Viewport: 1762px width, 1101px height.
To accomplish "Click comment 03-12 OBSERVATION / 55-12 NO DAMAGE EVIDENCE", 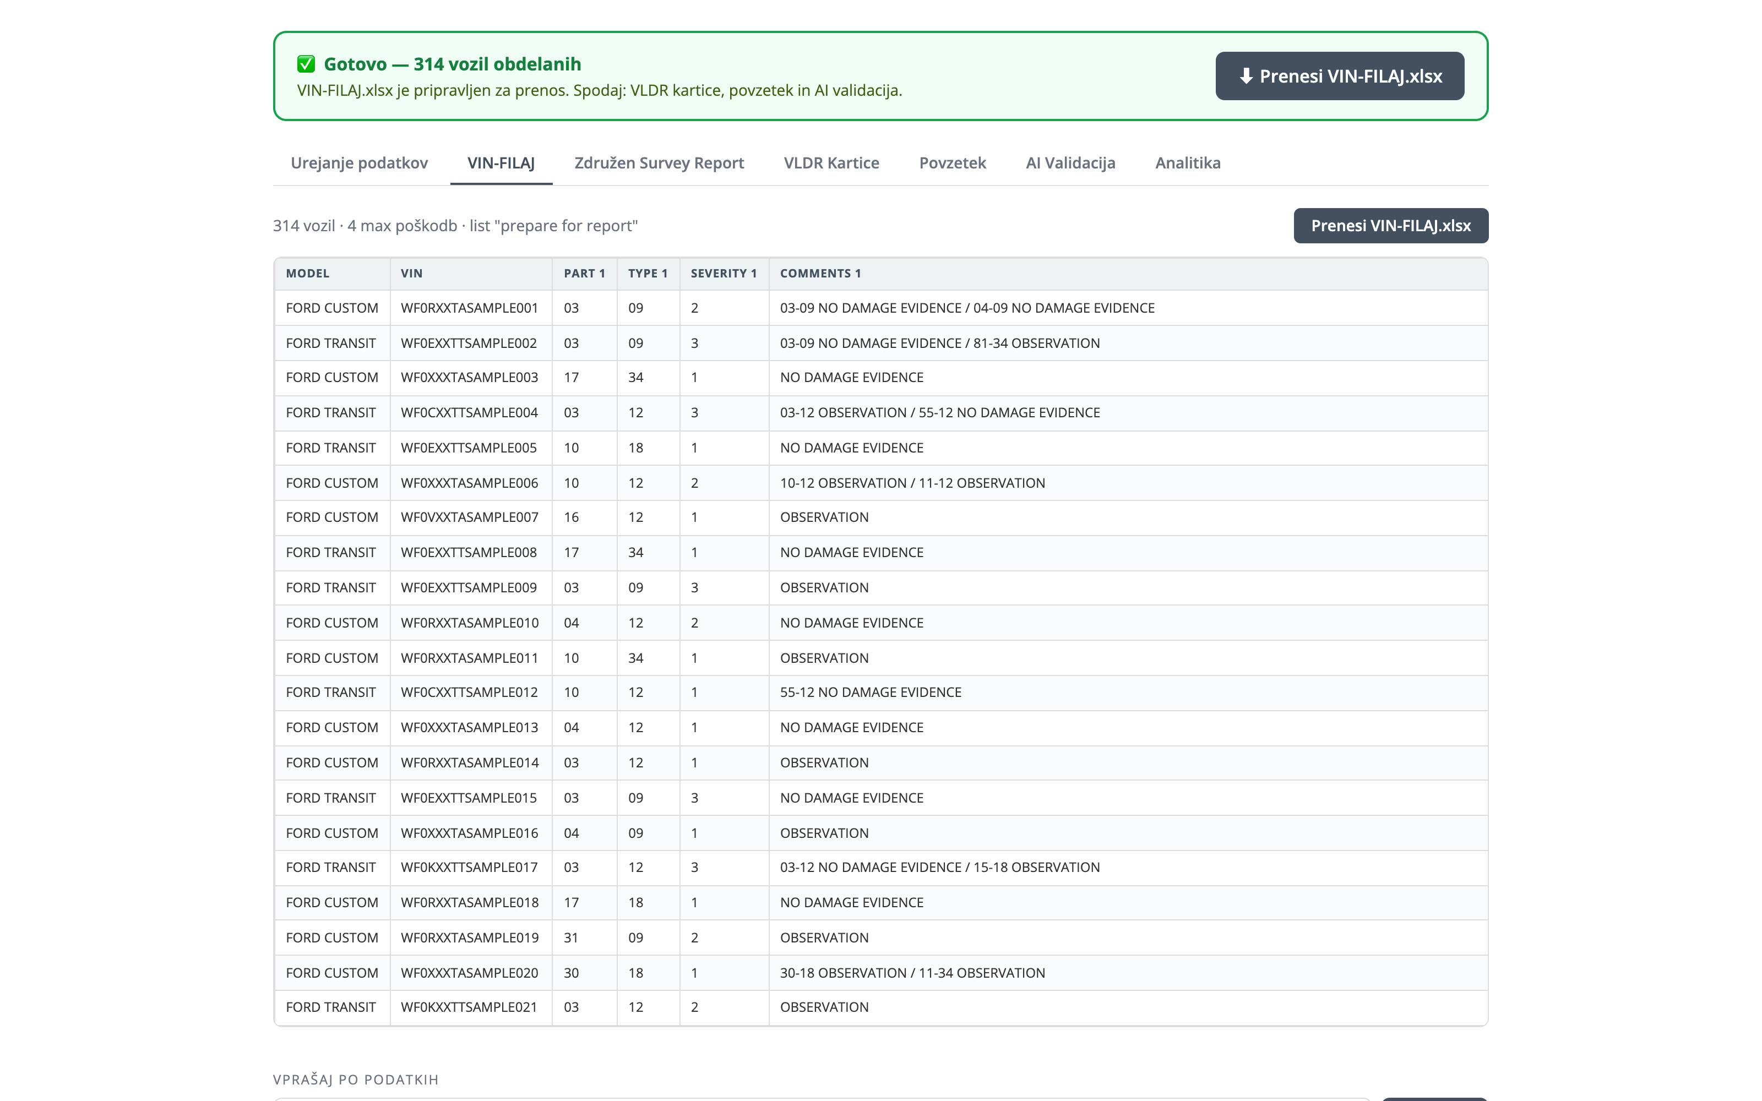I will tap(940, 412).
